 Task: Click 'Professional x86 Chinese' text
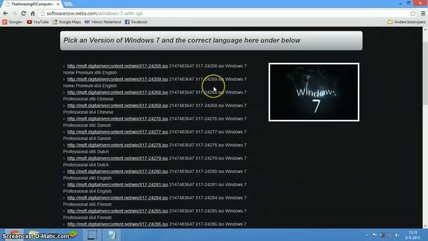click(88, 99)
